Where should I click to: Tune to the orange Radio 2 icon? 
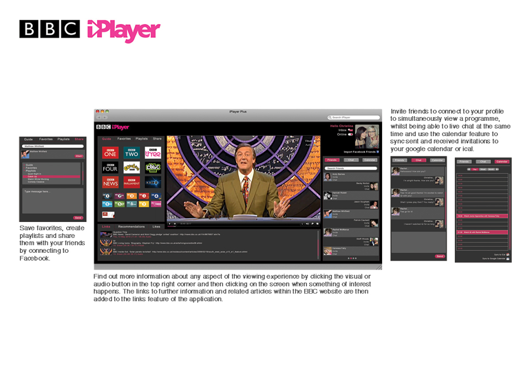point(131,196)
